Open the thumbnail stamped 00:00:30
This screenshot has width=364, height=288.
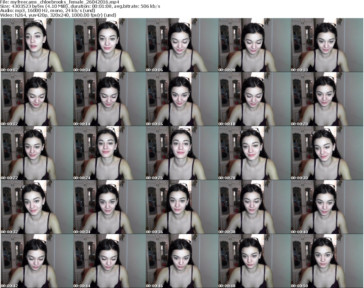point(327,153)
